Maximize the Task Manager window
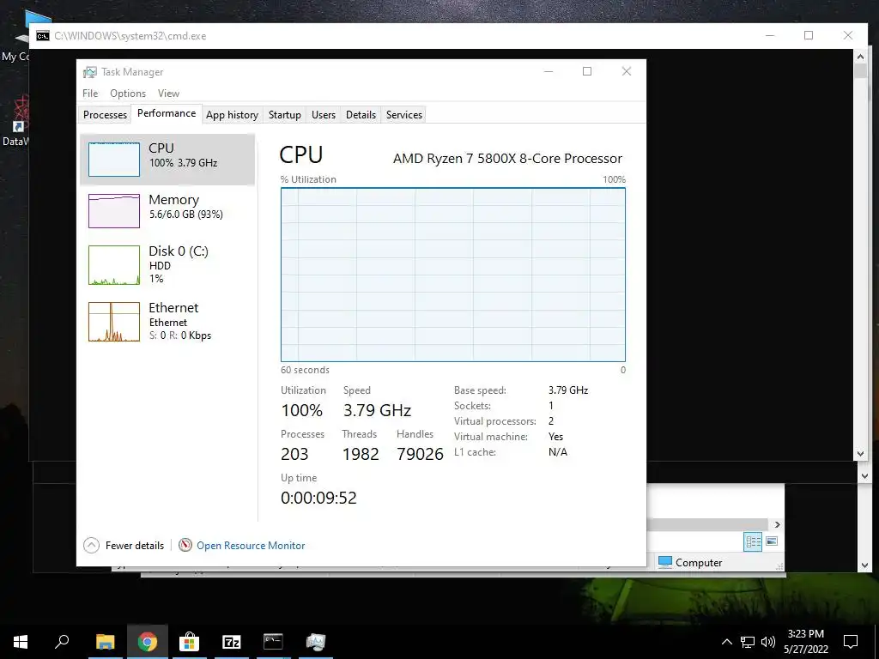 click(x=587, y=71)
